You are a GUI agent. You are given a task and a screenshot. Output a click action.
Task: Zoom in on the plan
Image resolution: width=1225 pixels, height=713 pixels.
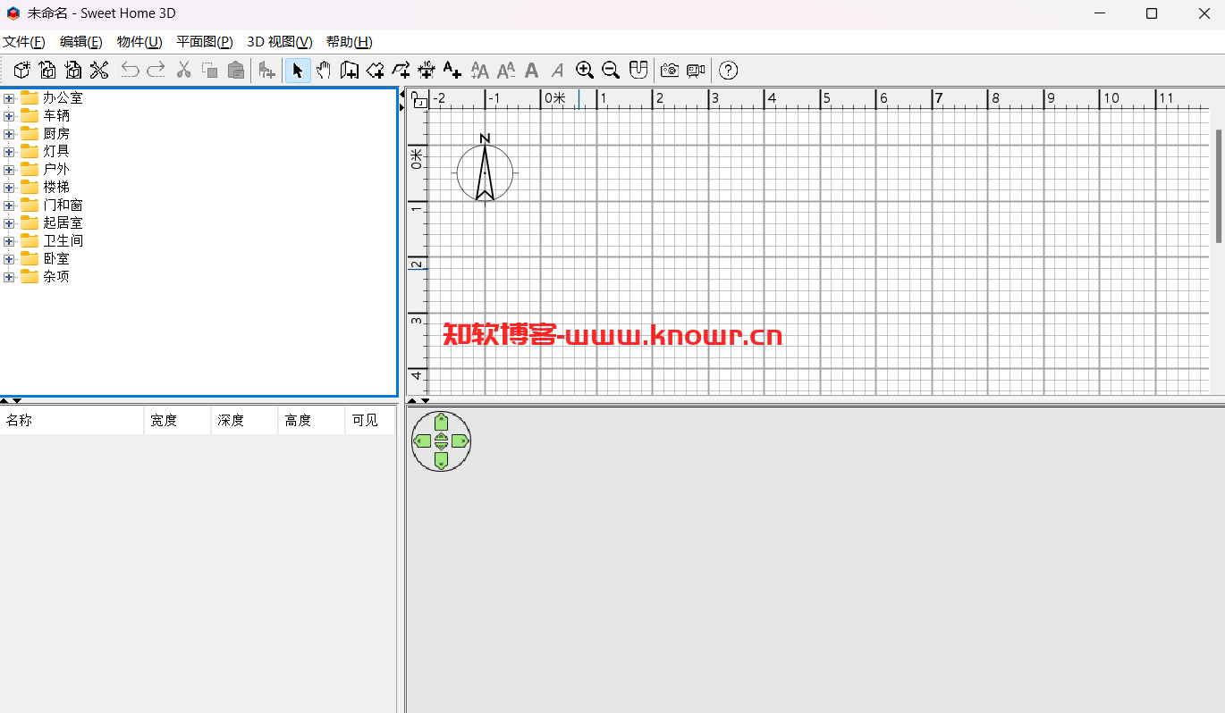tap(585, 70)
